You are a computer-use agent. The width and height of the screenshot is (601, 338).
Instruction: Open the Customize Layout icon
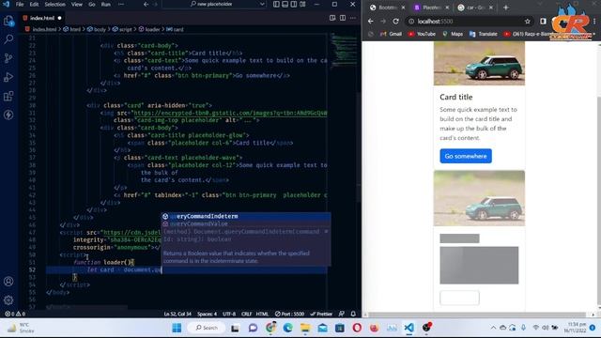pos(302,4)
